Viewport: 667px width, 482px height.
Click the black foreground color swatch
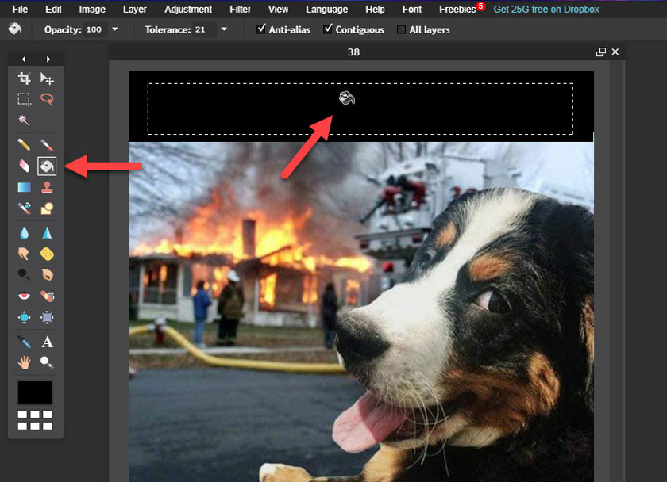(x=35, y=392)
